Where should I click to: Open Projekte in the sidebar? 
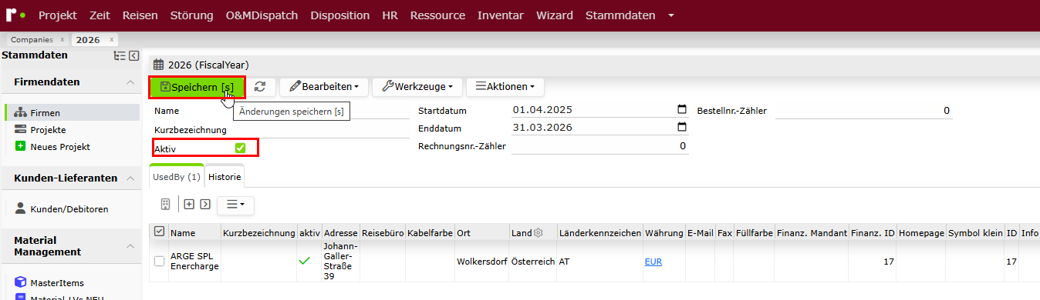click(48, 130)
